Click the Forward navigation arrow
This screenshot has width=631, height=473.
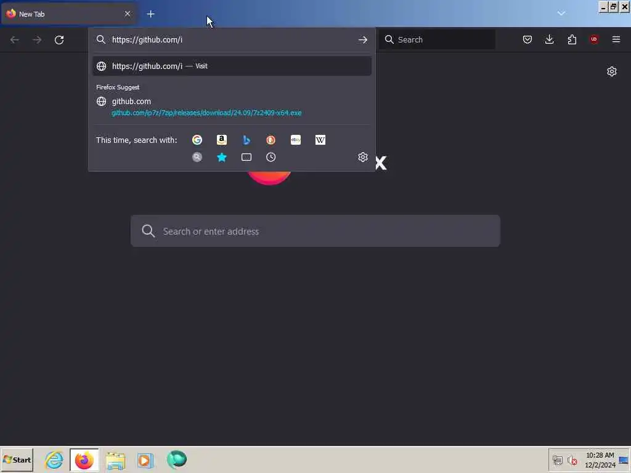click(x=37, y=40)
